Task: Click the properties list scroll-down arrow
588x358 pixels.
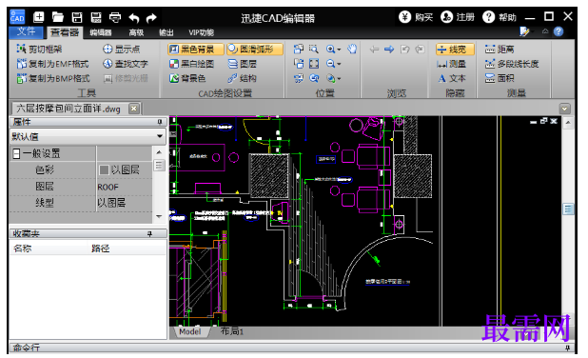Action: pyautogui.click(x=159, y=216)
